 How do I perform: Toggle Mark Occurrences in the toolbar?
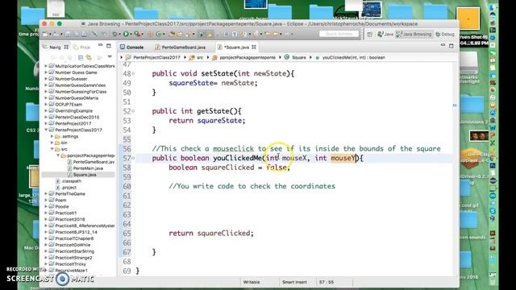[210, 34]
